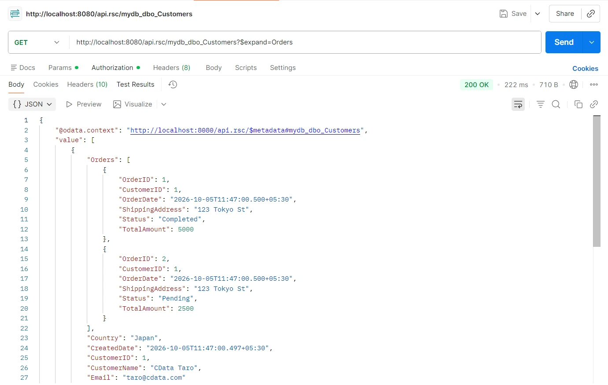Click the Save floppy disk icon

click(x=504, y=14)
